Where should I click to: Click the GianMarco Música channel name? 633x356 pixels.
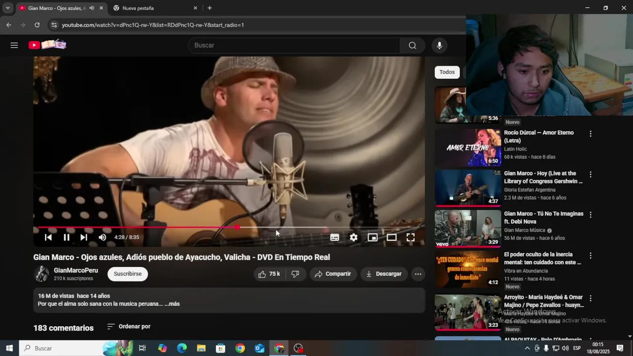click(x=525, y=230)
